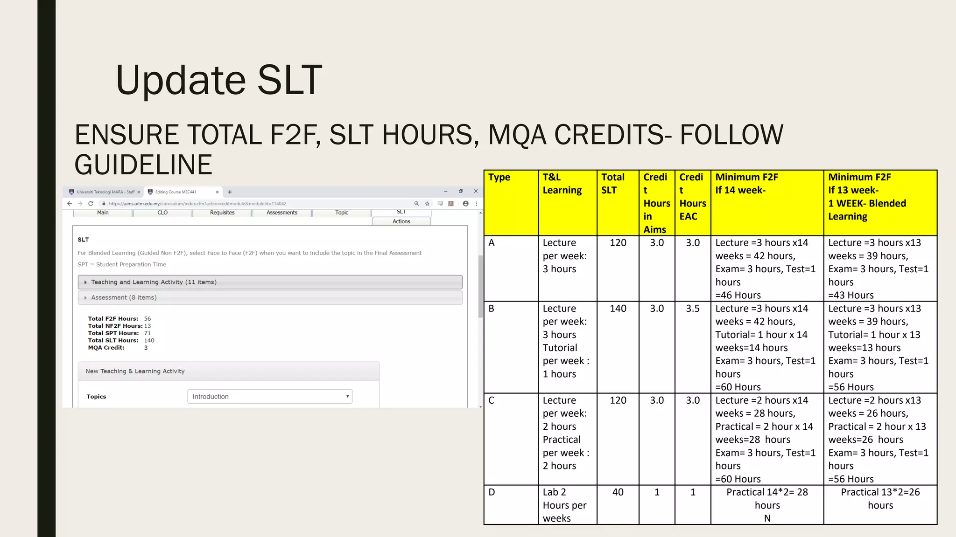Click the page vertical scrollbar thumb
The height and width of the screenshot is (537, 956).
[x=480, y=287]
